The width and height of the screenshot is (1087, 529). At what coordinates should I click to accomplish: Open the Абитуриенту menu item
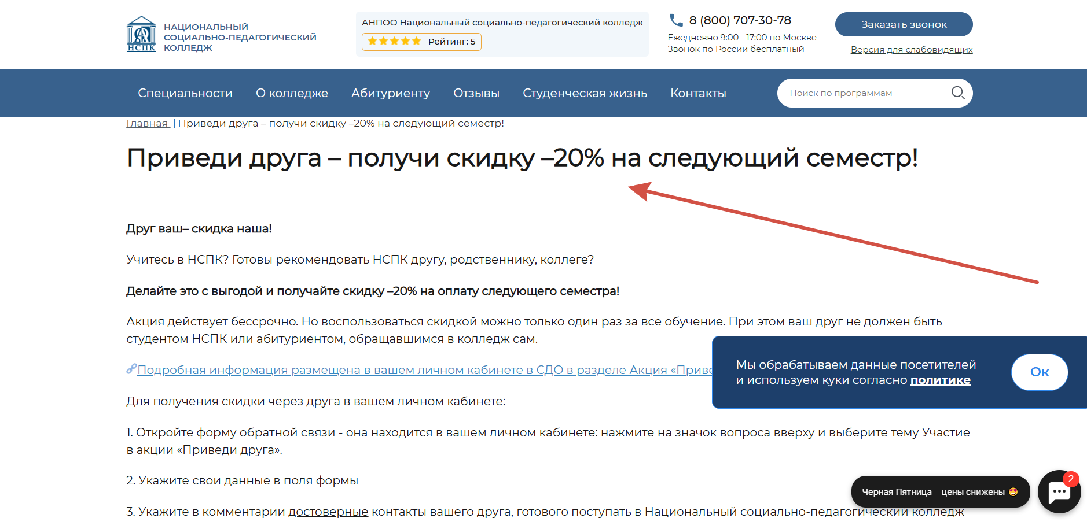pos(391,93)
